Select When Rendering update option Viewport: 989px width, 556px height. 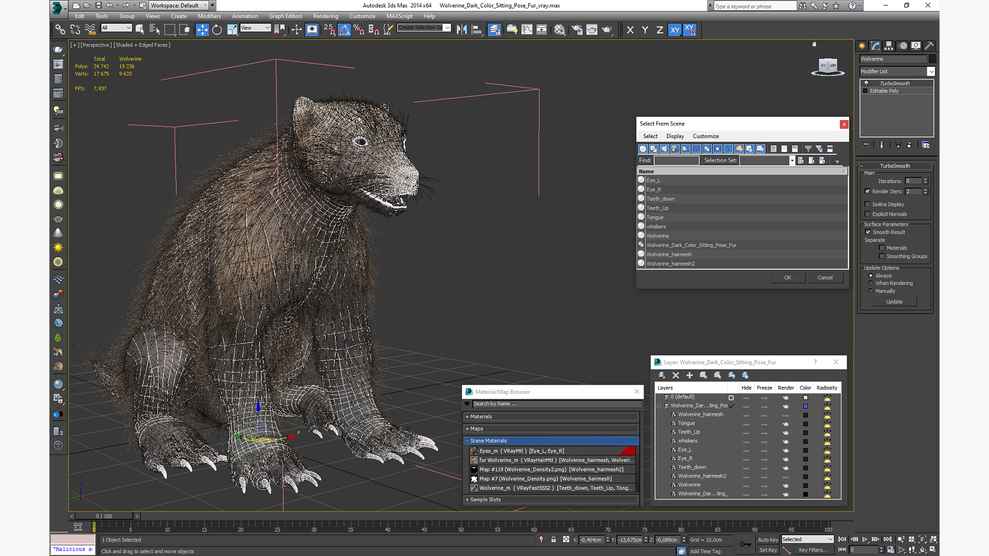tap(871, 283)
